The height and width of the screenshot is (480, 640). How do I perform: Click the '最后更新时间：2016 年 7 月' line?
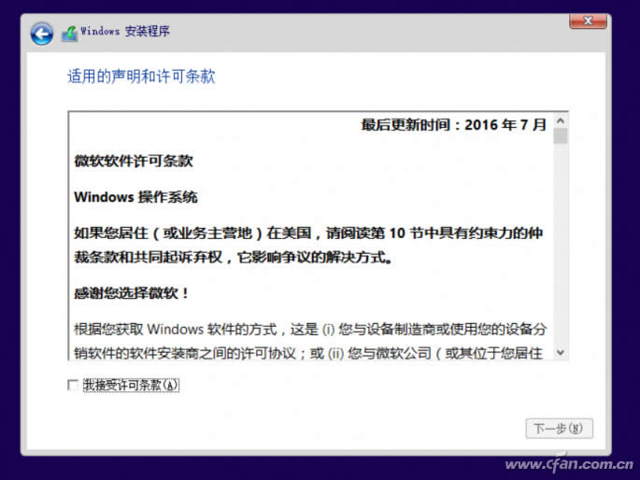454,125
